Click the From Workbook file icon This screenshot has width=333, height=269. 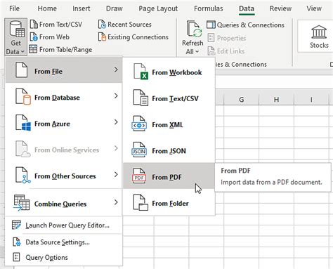(141, 72)
